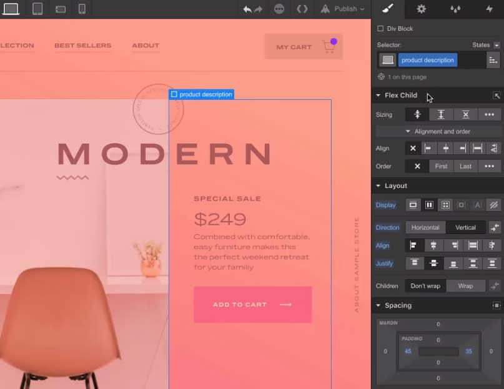Edit left padding value 45
The height and width of the screenshot is (389, 504).
408,351
